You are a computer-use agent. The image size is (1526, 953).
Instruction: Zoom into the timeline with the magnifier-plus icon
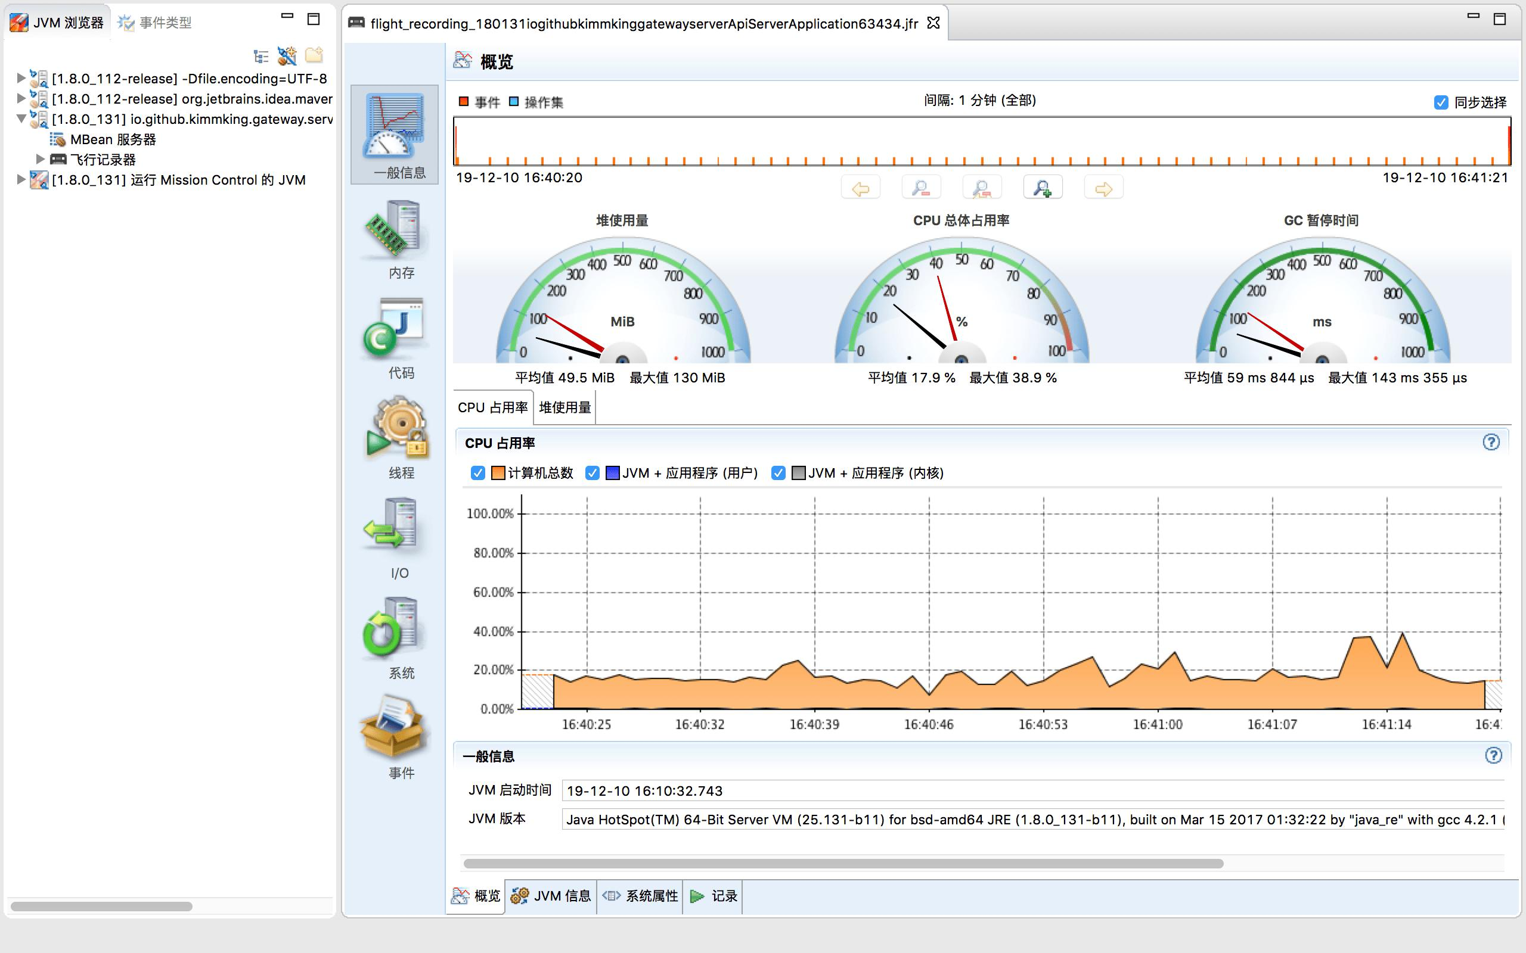pyautogui.click(x=1044, y=186)
